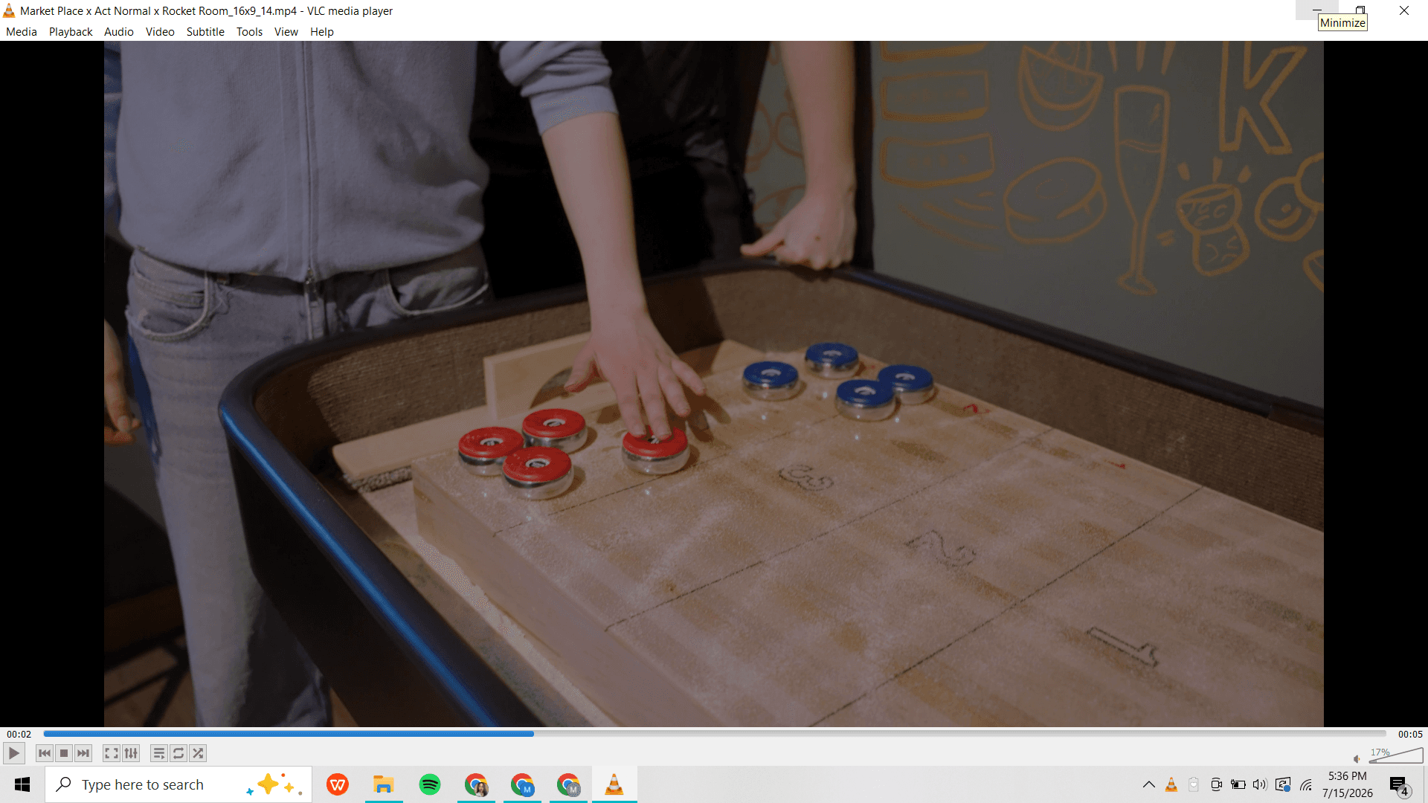1428x803 pixels.
Task: Open Spotify from taskbar
Action: coord(430,784)
